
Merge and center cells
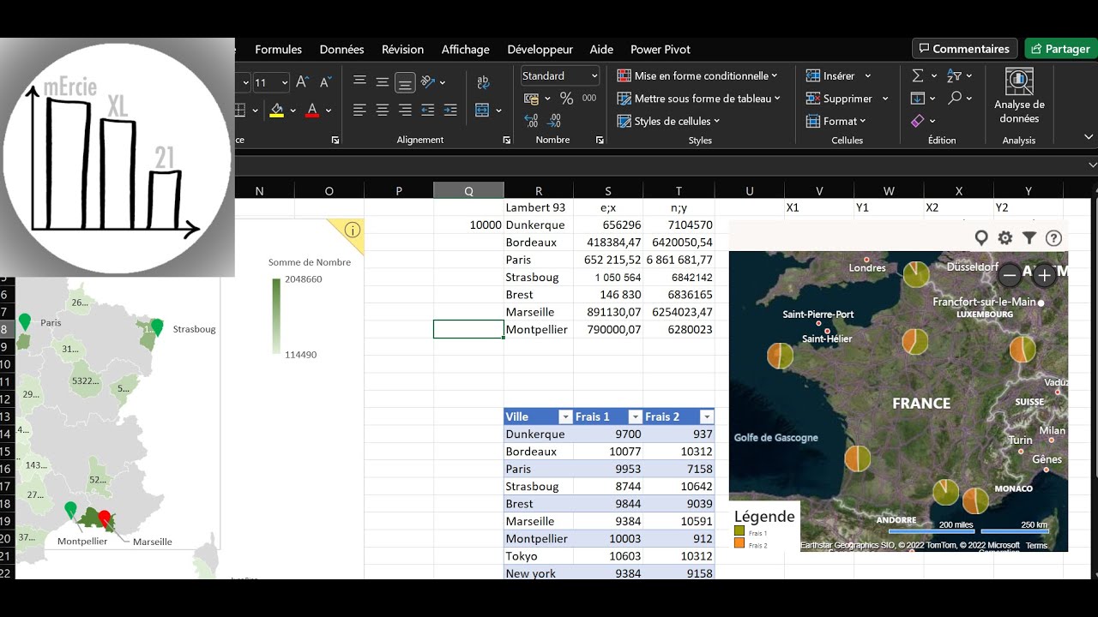coord(482,111)
